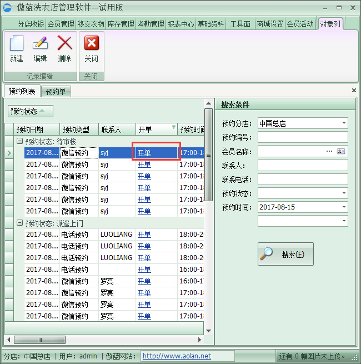Viewport: 361px width, 364px height.
Task: Click the 删除 (Delete) red X icon
Action: click(64, 44)
